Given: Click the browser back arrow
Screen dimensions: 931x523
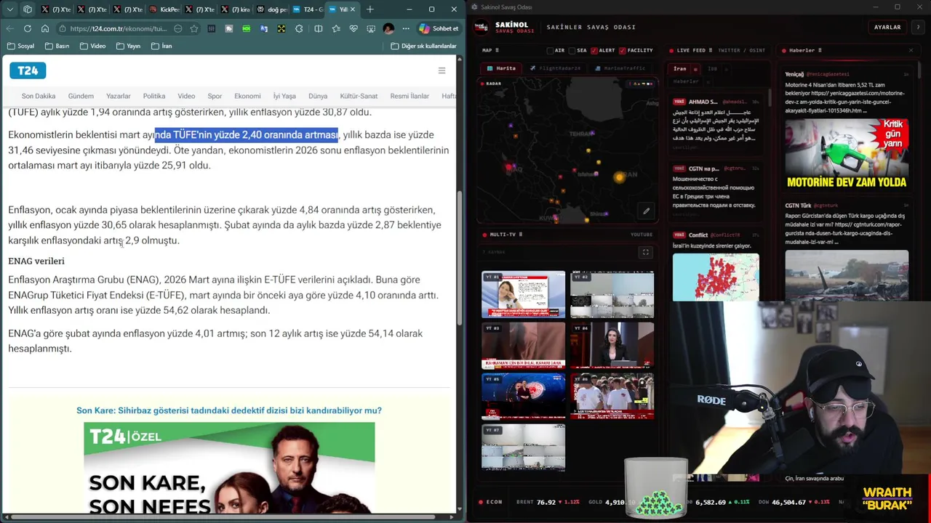Looking at the screenshot, I should tap(9, 28).
